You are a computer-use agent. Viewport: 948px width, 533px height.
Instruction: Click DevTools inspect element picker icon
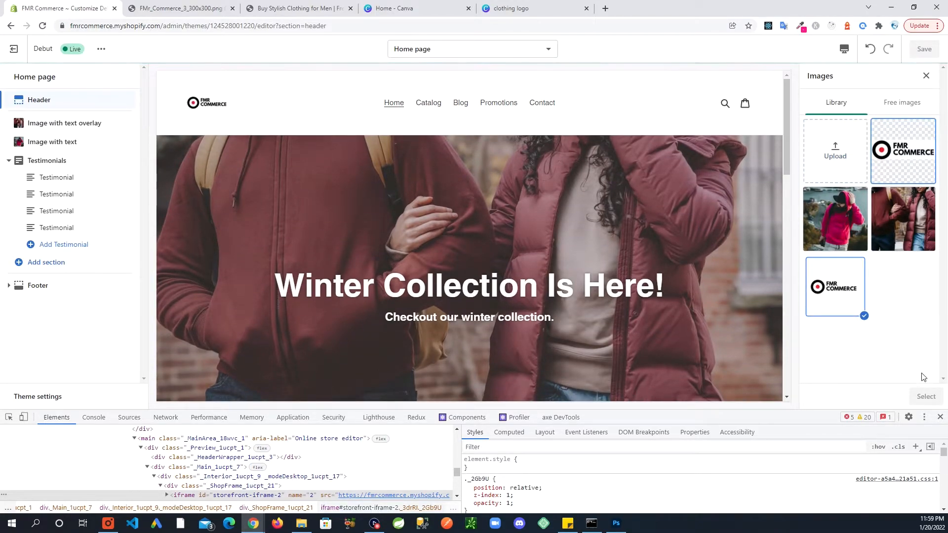(9, 417)
